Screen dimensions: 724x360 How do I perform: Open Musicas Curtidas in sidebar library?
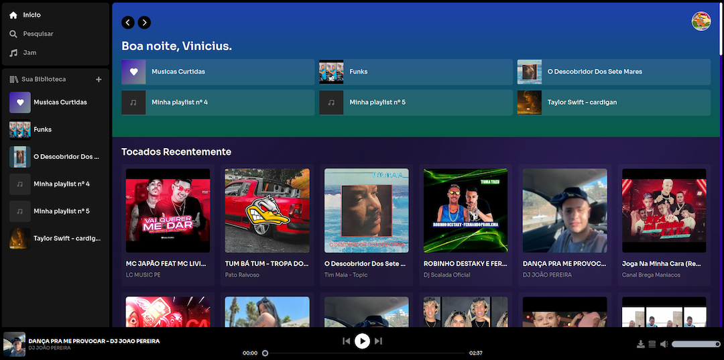pos(56,103)
